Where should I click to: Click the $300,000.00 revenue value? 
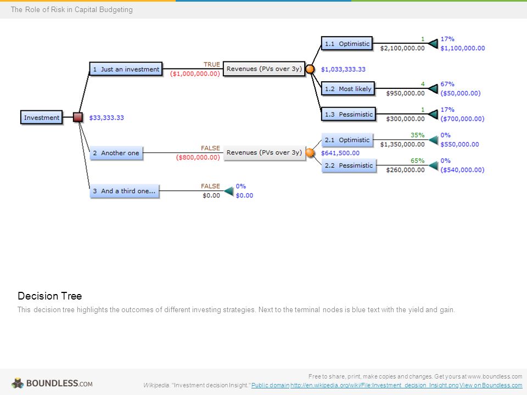(x=405, y=119)
